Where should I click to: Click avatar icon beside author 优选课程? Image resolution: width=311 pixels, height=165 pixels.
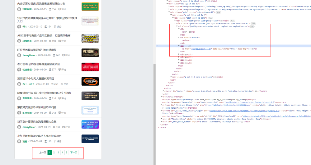click(19, 70)
